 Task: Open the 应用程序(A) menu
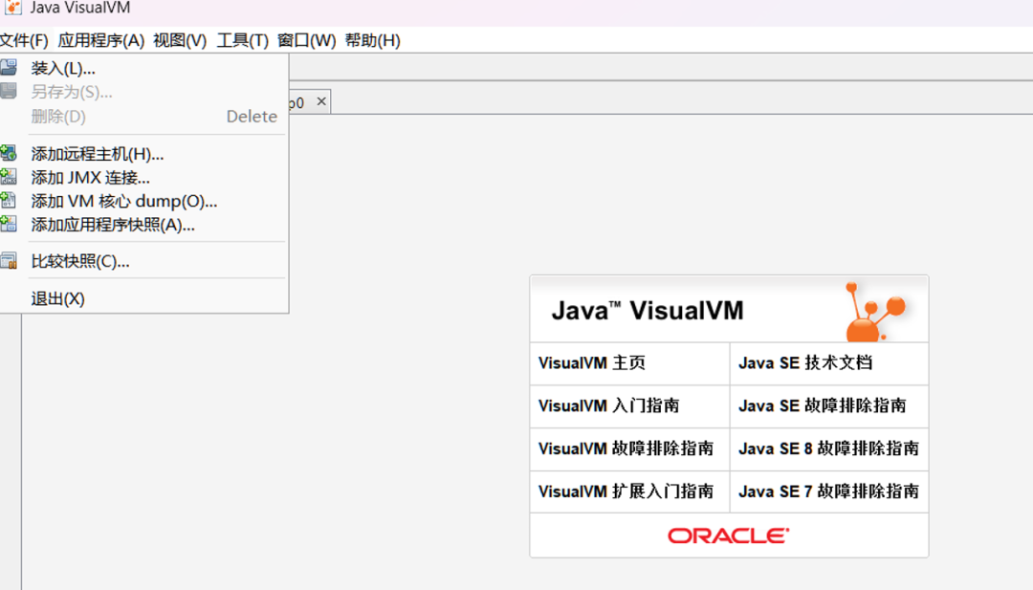pos(100,40)
